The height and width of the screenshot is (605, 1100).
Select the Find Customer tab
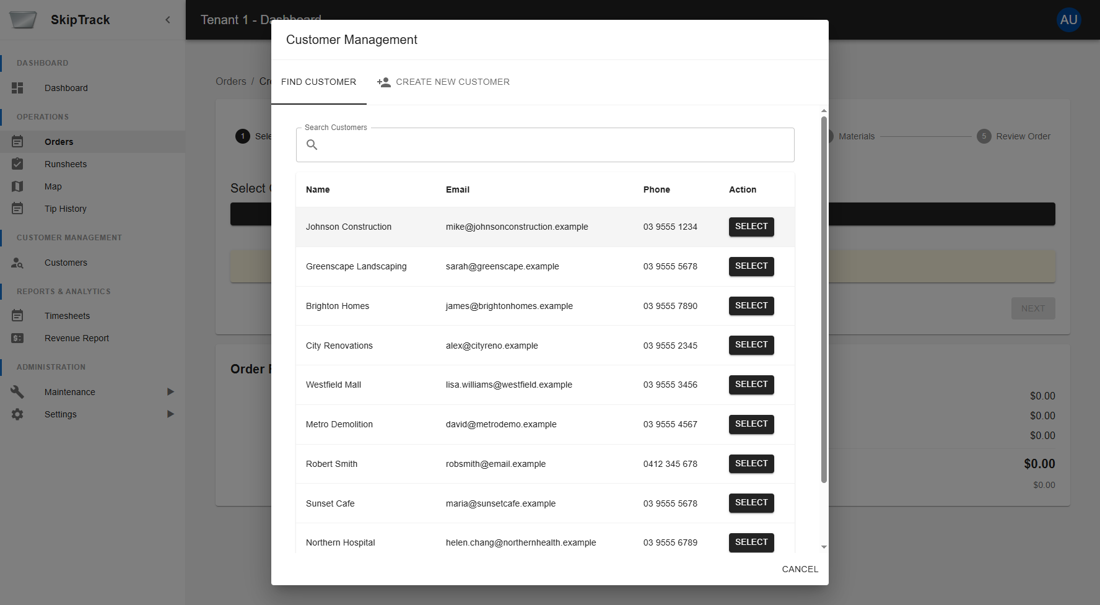pyautogui.click(x=318, y=82)
